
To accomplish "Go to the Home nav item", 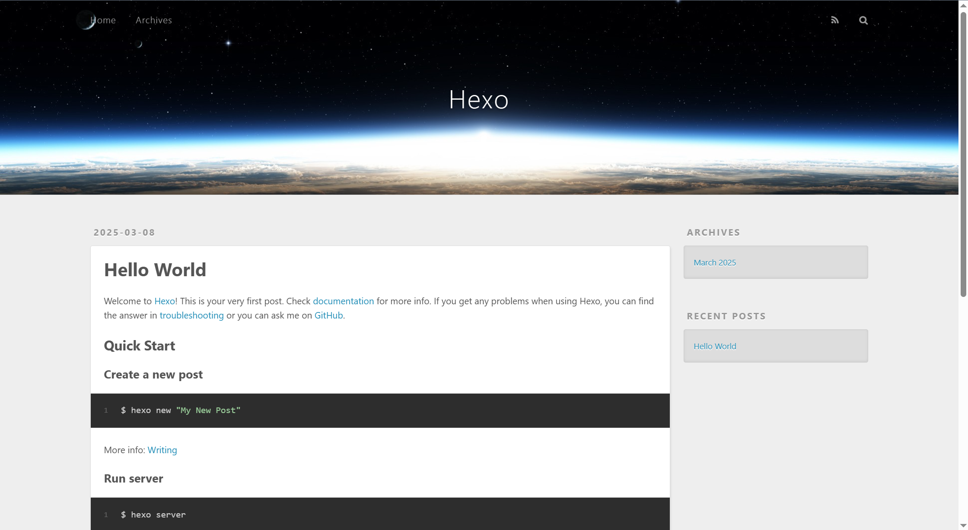I will [103, 20].
